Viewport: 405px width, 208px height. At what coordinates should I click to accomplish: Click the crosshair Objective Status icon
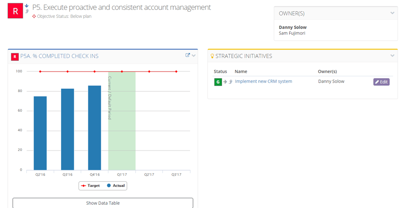coord(34,16)
